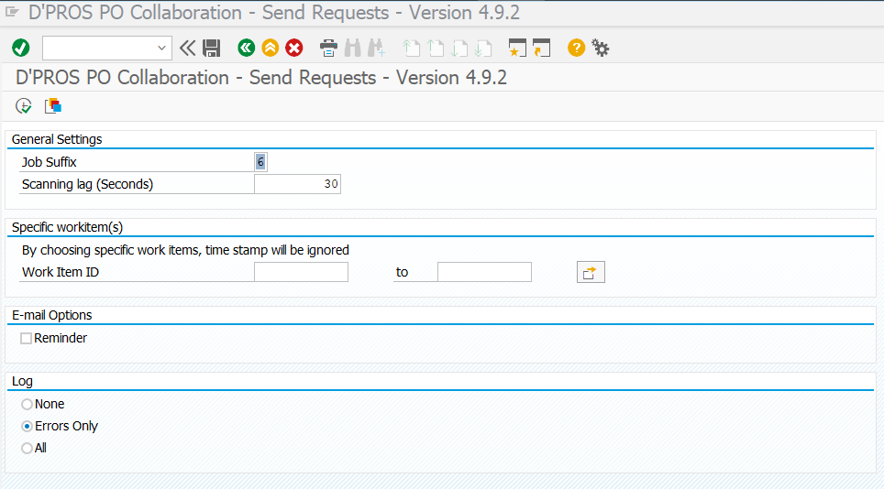
Task: Click the Next Page icon
Action: point(459,48)
